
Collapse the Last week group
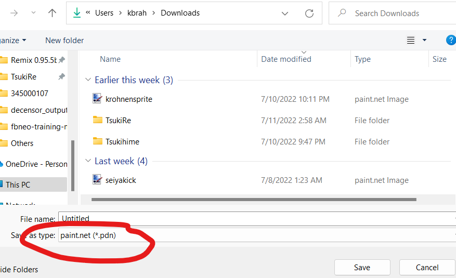click(88, 161)
